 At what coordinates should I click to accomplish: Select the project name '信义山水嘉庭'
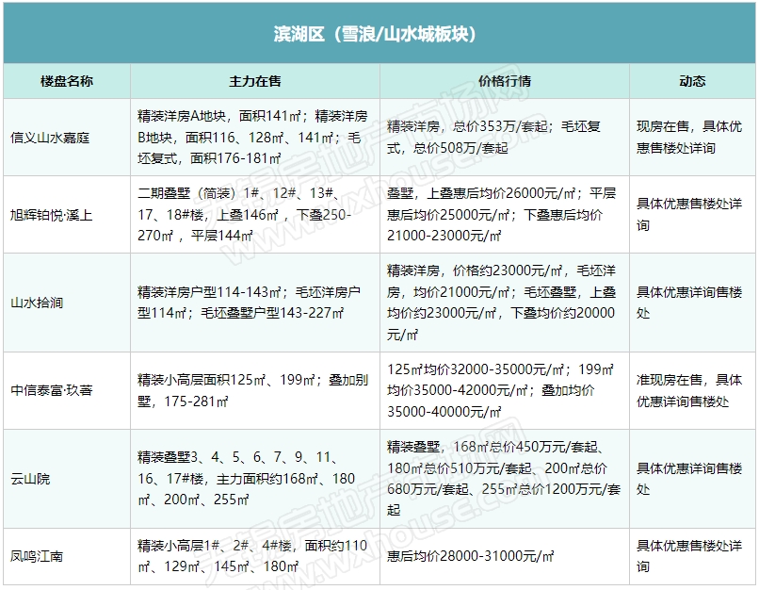[50, 138]
